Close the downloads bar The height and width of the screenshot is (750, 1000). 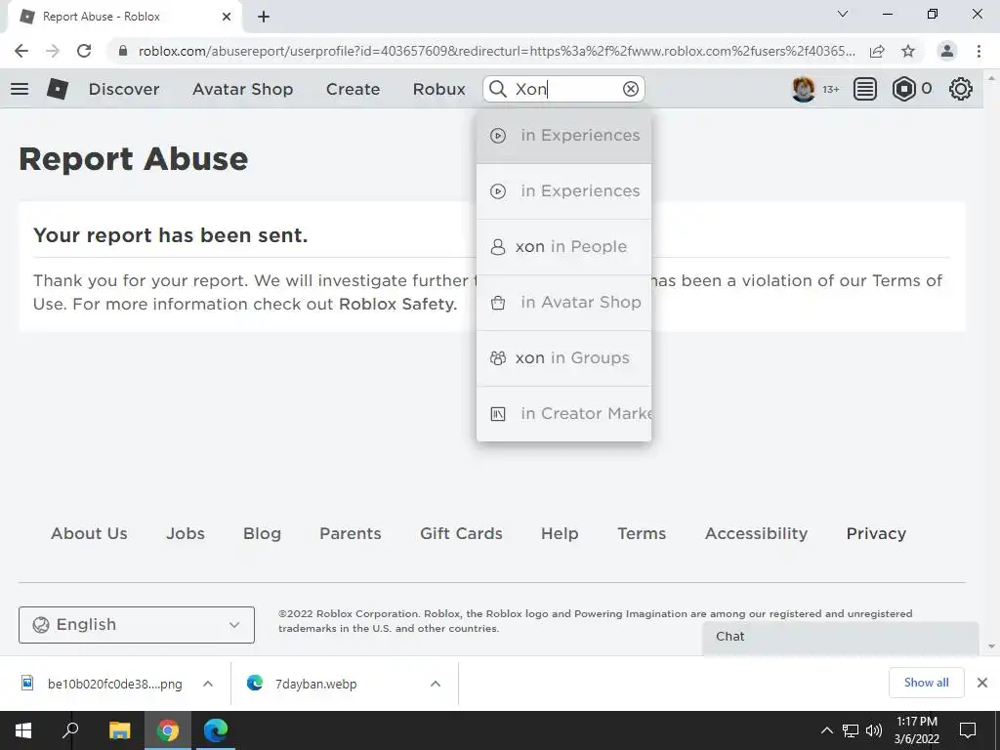[x=982, y=683]
